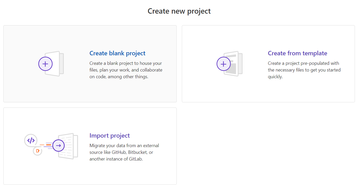This screenshot has height=187, width=357.
Task: Click the purple arrow icon for Import project
Action: [58, 146]
